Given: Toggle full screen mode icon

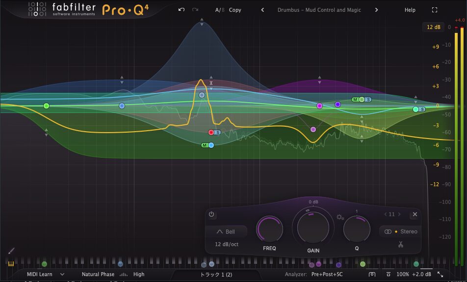Looking at the screenshot, I should 435,10.
